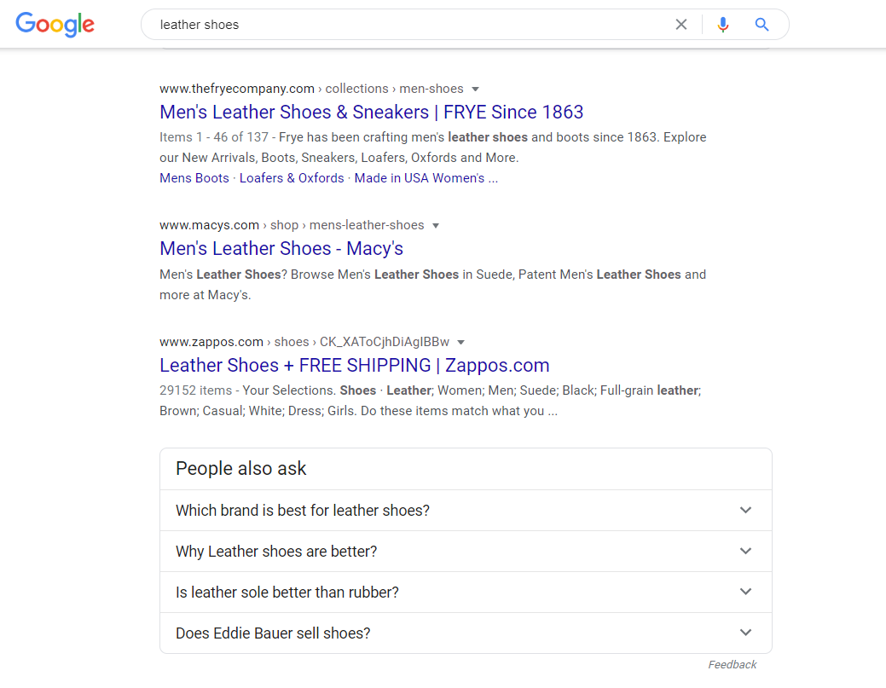Expand "Why Leather shoes are better?" question
The image size is (886, 688).
click(466, 552)
